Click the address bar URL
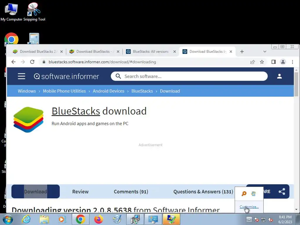 [102, 62]
